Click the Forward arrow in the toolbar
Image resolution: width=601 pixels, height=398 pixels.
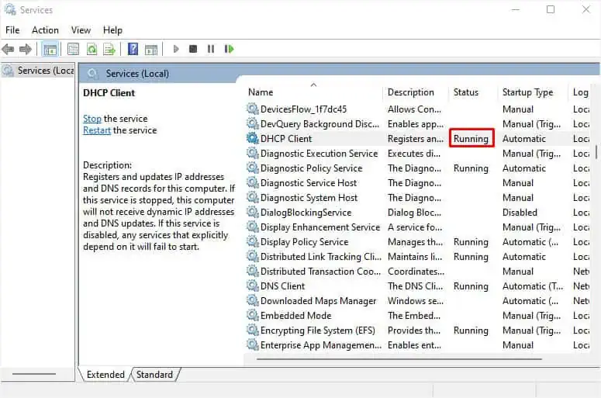(26, 49)
